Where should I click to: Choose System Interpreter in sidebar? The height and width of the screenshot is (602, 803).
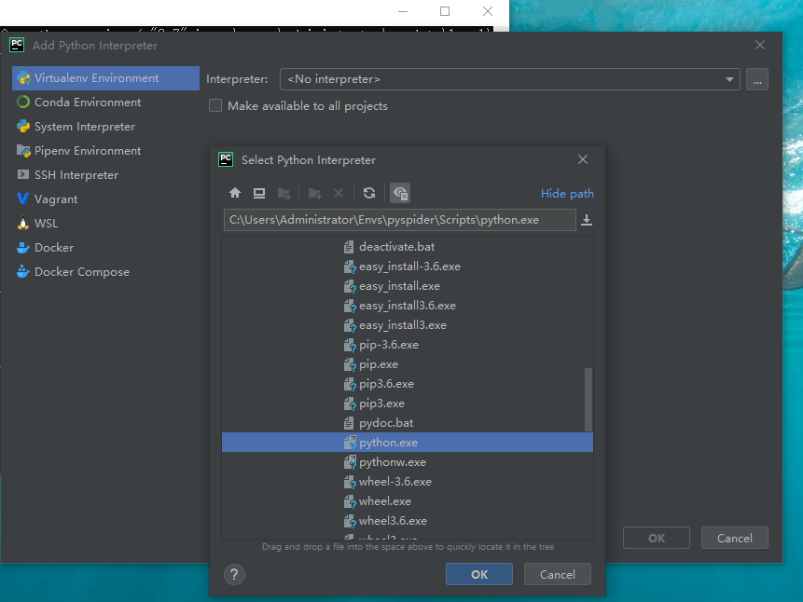point(105,127)
